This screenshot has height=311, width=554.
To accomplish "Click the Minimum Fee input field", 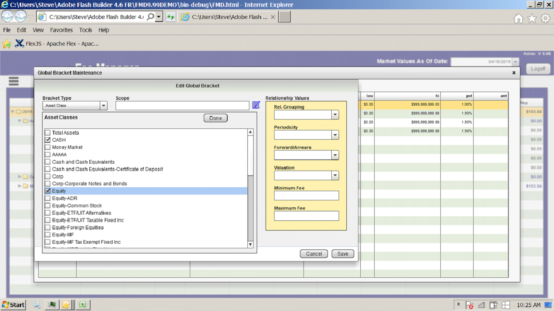I will pos(306,196).
